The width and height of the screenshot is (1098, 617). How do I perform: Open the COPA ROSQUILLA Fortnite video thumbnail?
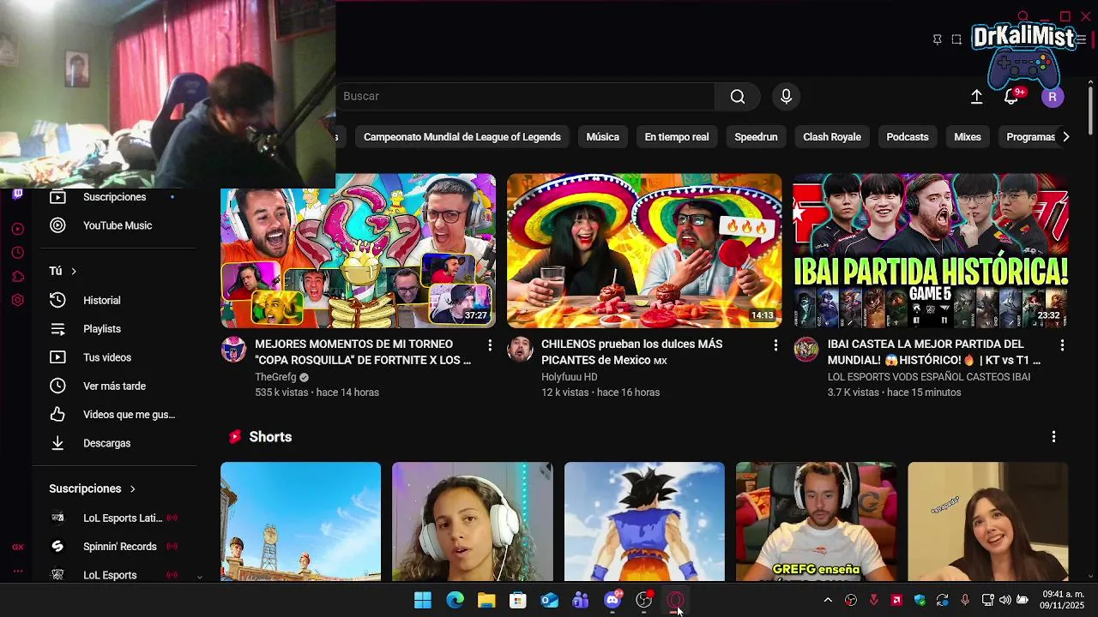tap(358, 251)
